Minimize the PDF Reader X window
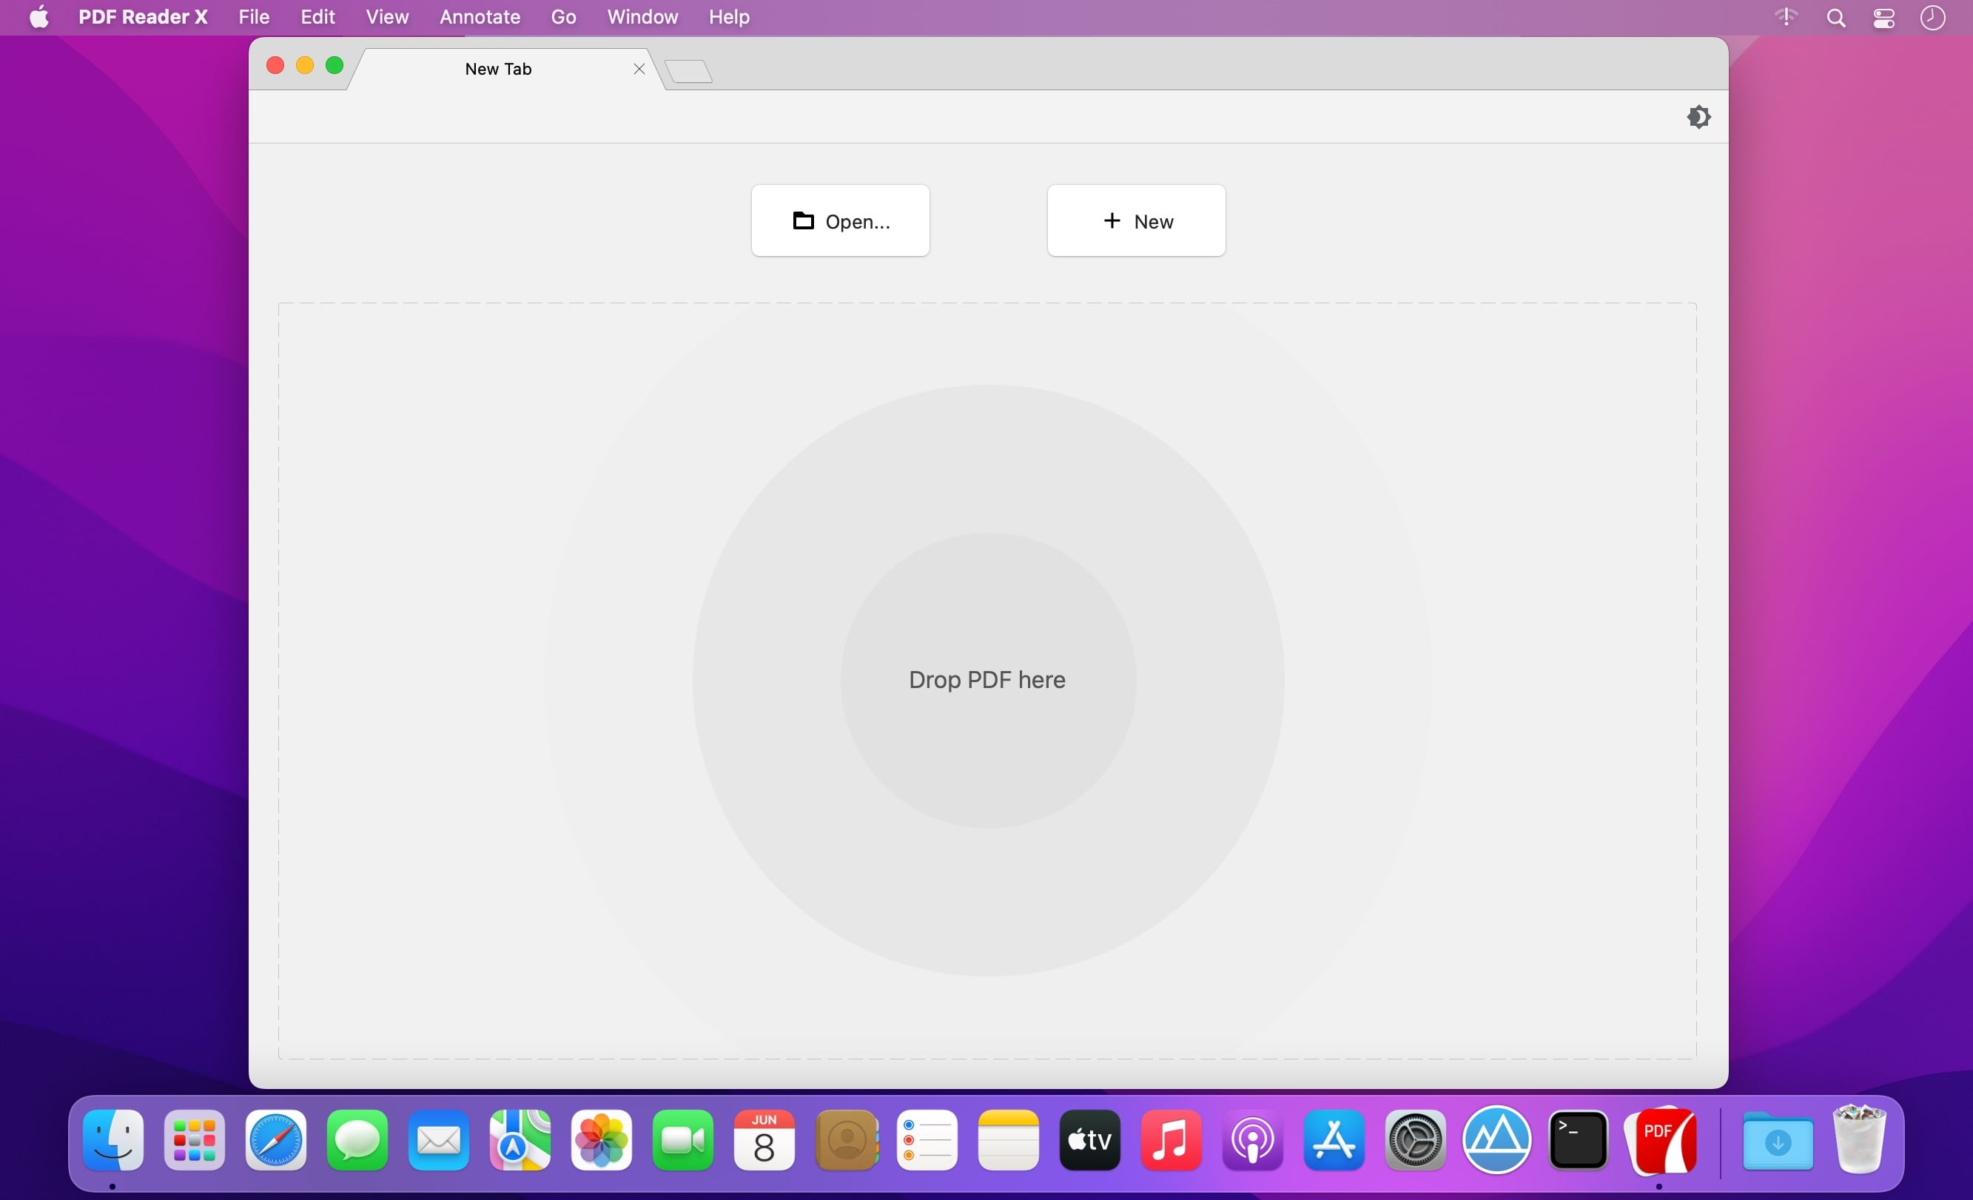 coord(304,66)
